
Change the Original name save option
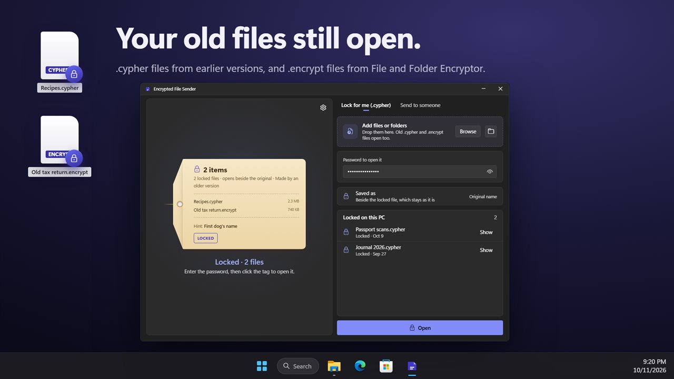(483, 196)
